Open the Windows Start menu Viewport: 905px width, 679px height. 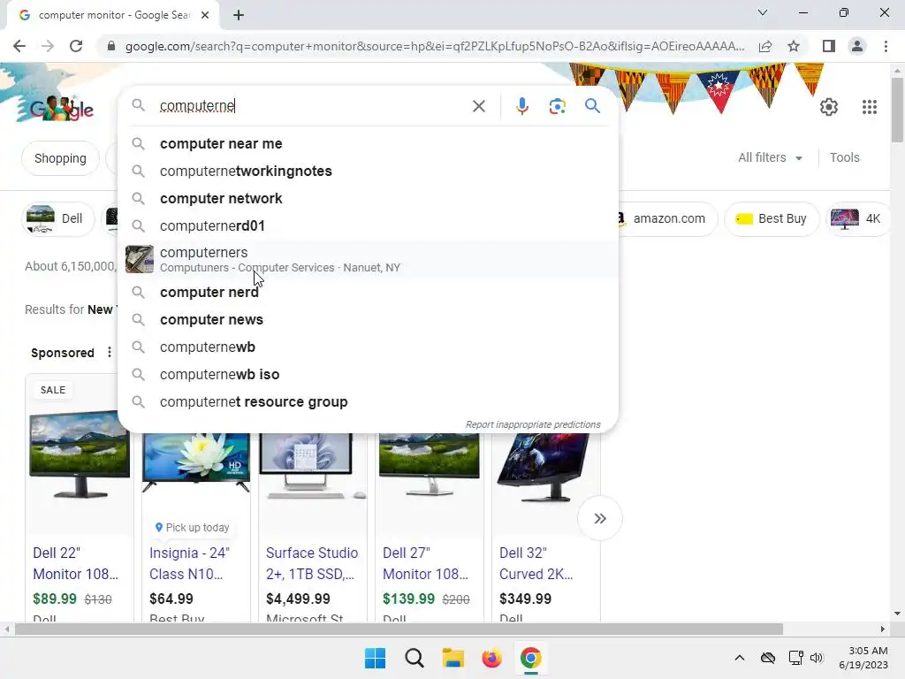pyautogui.click(x=375, y=658)
